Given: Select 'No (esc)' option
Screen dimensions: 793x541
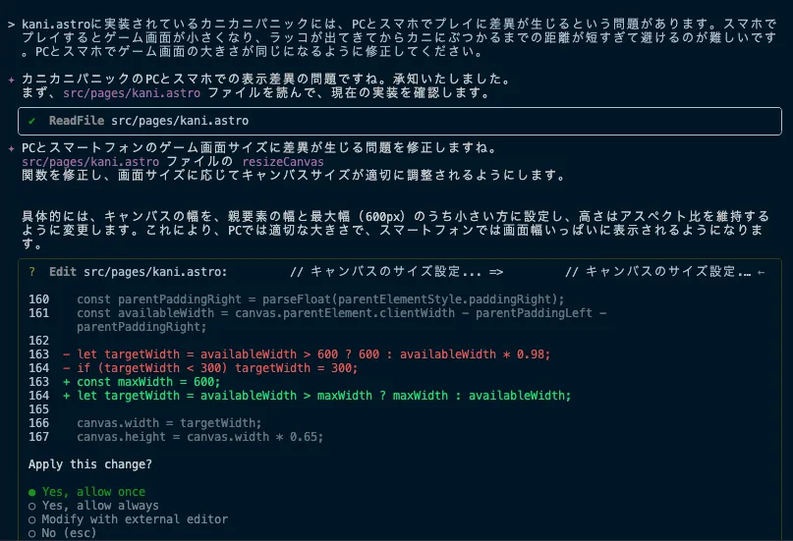Looking at the screenshot, I should pyautogui.click(x=62, y=532).
